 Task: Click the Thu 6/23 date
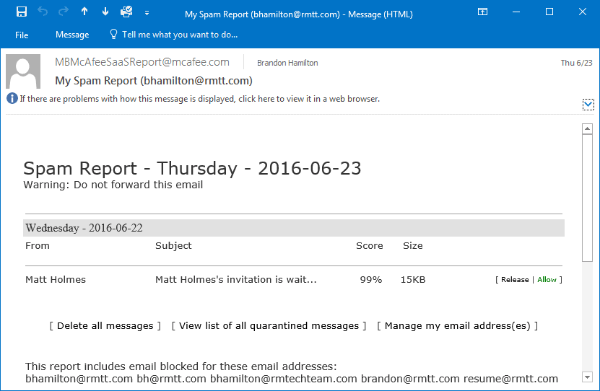(576, 63)
